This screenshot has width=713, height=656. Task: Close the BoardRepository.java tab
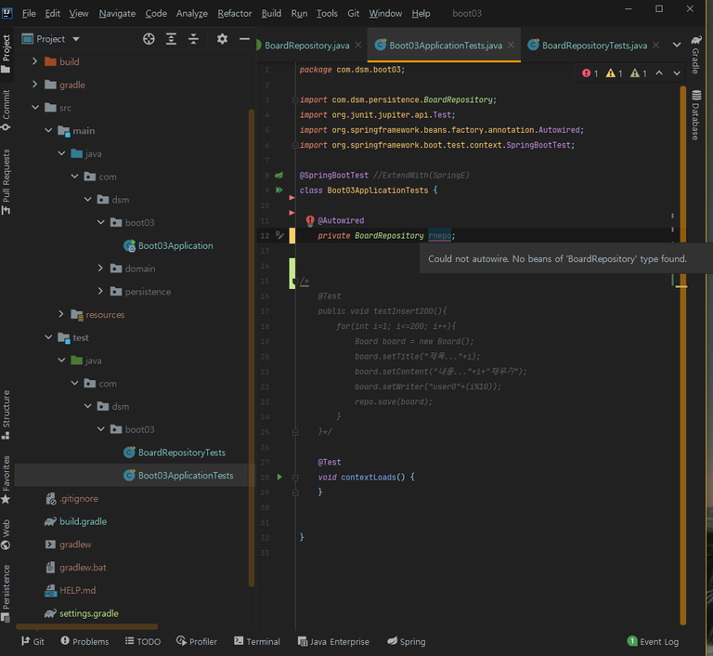coord(358,45)
